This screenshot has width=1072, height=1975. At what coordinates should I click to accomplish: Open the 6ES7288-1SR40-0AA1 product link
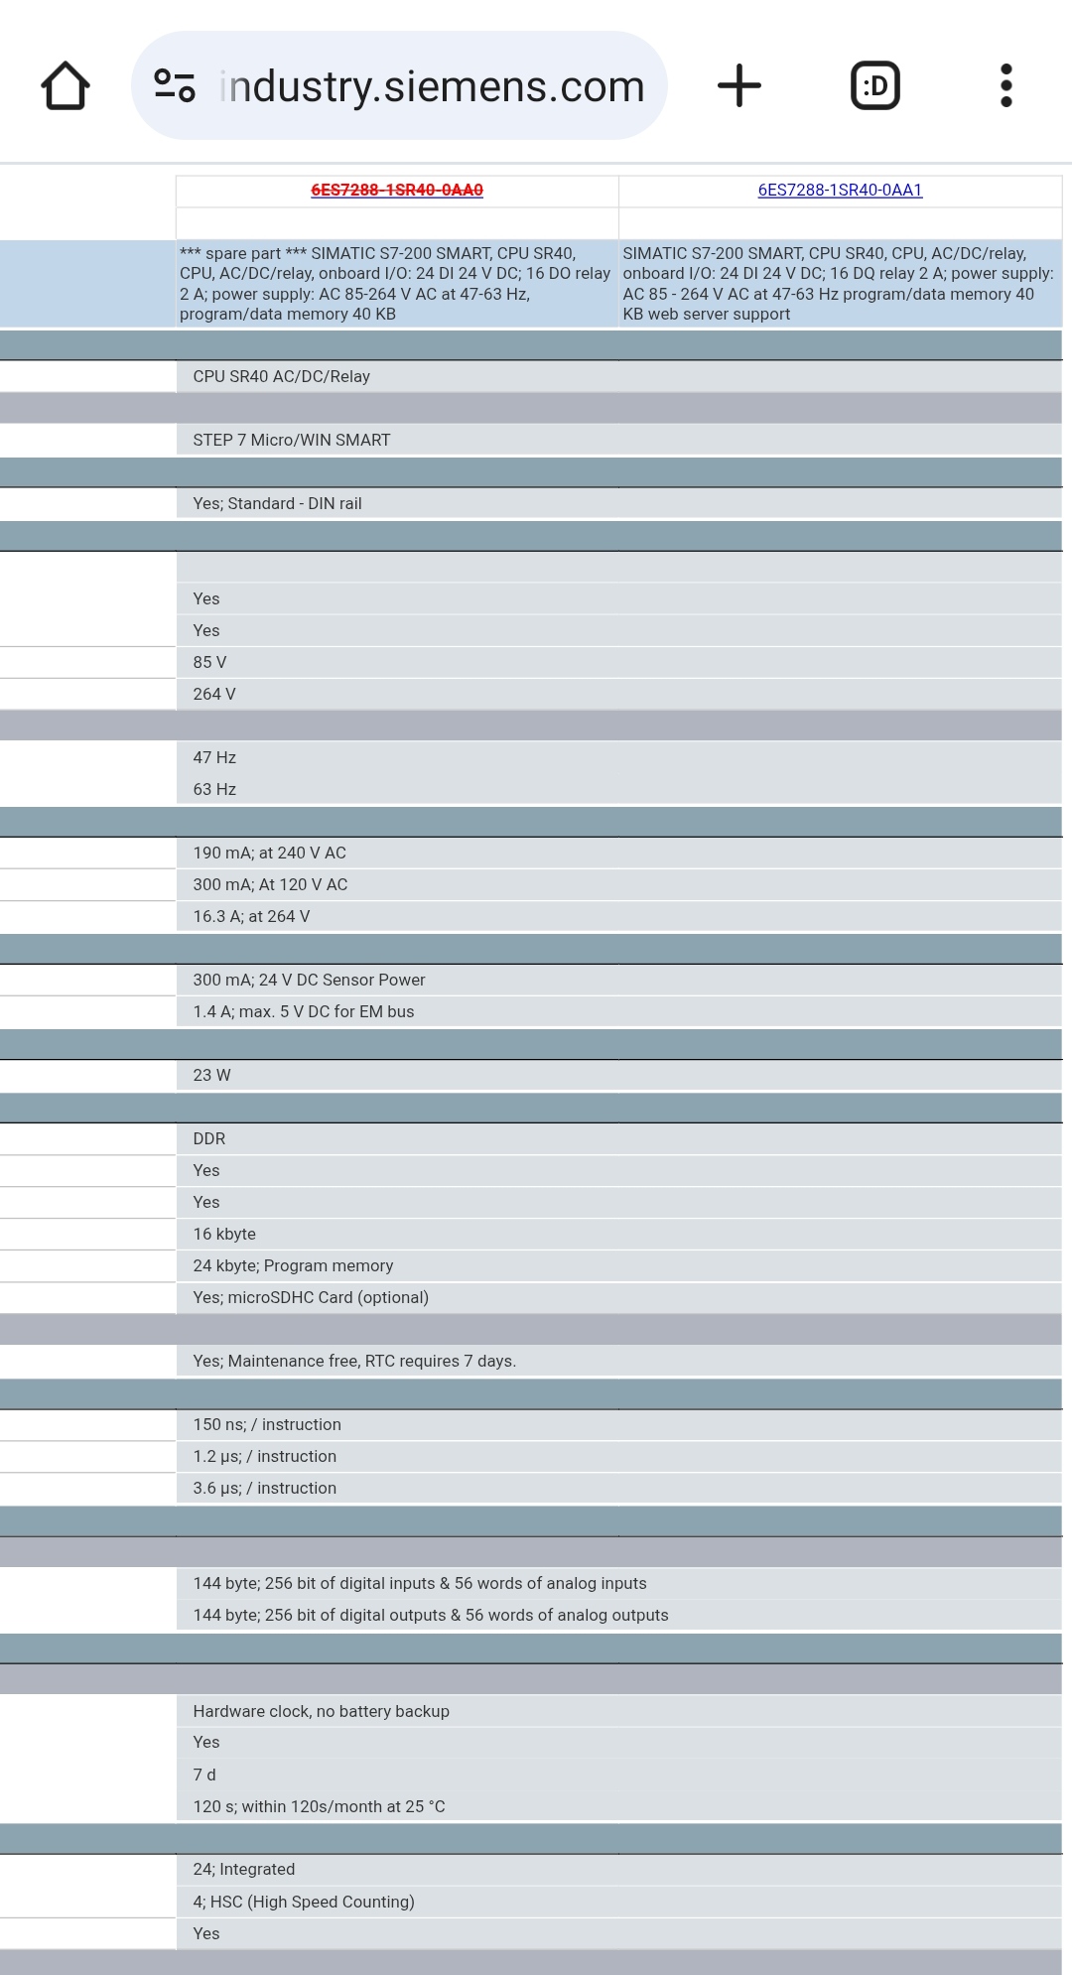click(840, 190)
